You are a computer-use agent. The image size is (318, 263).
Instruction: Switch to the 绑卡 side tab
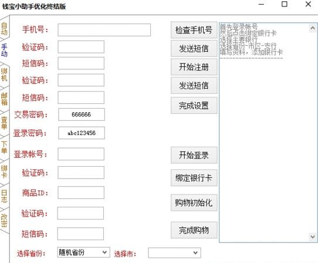coord(4,171)
